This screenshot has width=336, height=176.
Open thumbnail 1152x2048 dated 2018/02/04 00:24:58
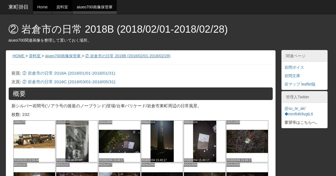click(x=77, y=141)
